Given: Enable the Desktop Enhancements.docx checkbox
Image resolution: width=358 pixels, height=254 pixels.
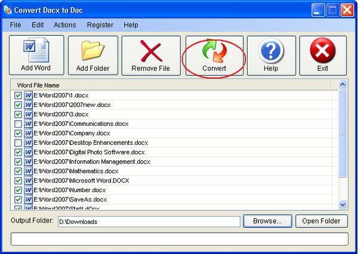Looking at the screenshot, I should [18, 143].
